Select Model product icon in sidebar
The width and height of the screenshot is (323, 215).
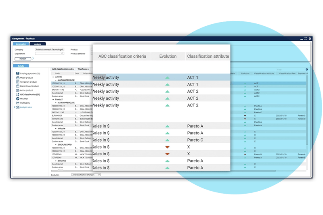18,77
